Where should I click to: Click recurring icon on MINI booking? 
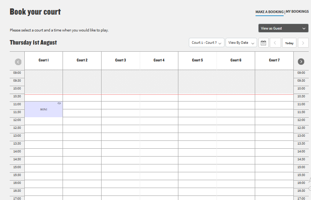coord(59,103)
